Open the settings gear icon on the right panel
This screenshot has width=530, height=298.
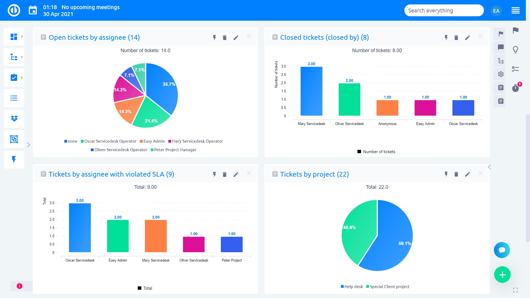click(500, 74)
